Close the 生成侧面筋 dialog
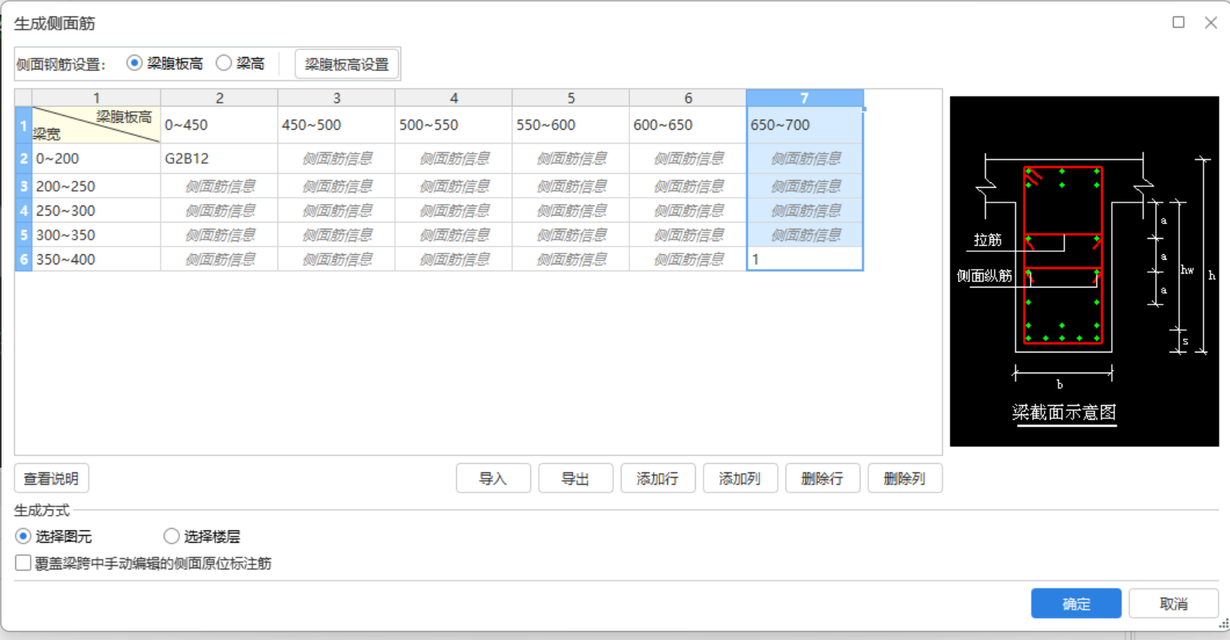Viewport: 1230px width, 640px height. 1211,22
